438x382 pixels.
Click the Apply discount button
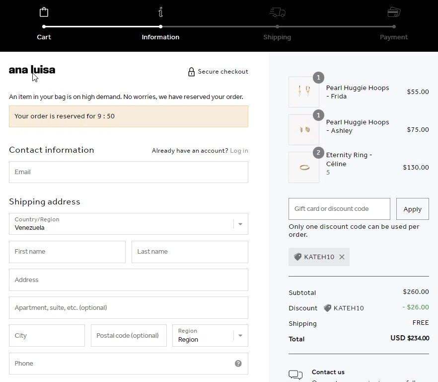click(x=412, y=209)
